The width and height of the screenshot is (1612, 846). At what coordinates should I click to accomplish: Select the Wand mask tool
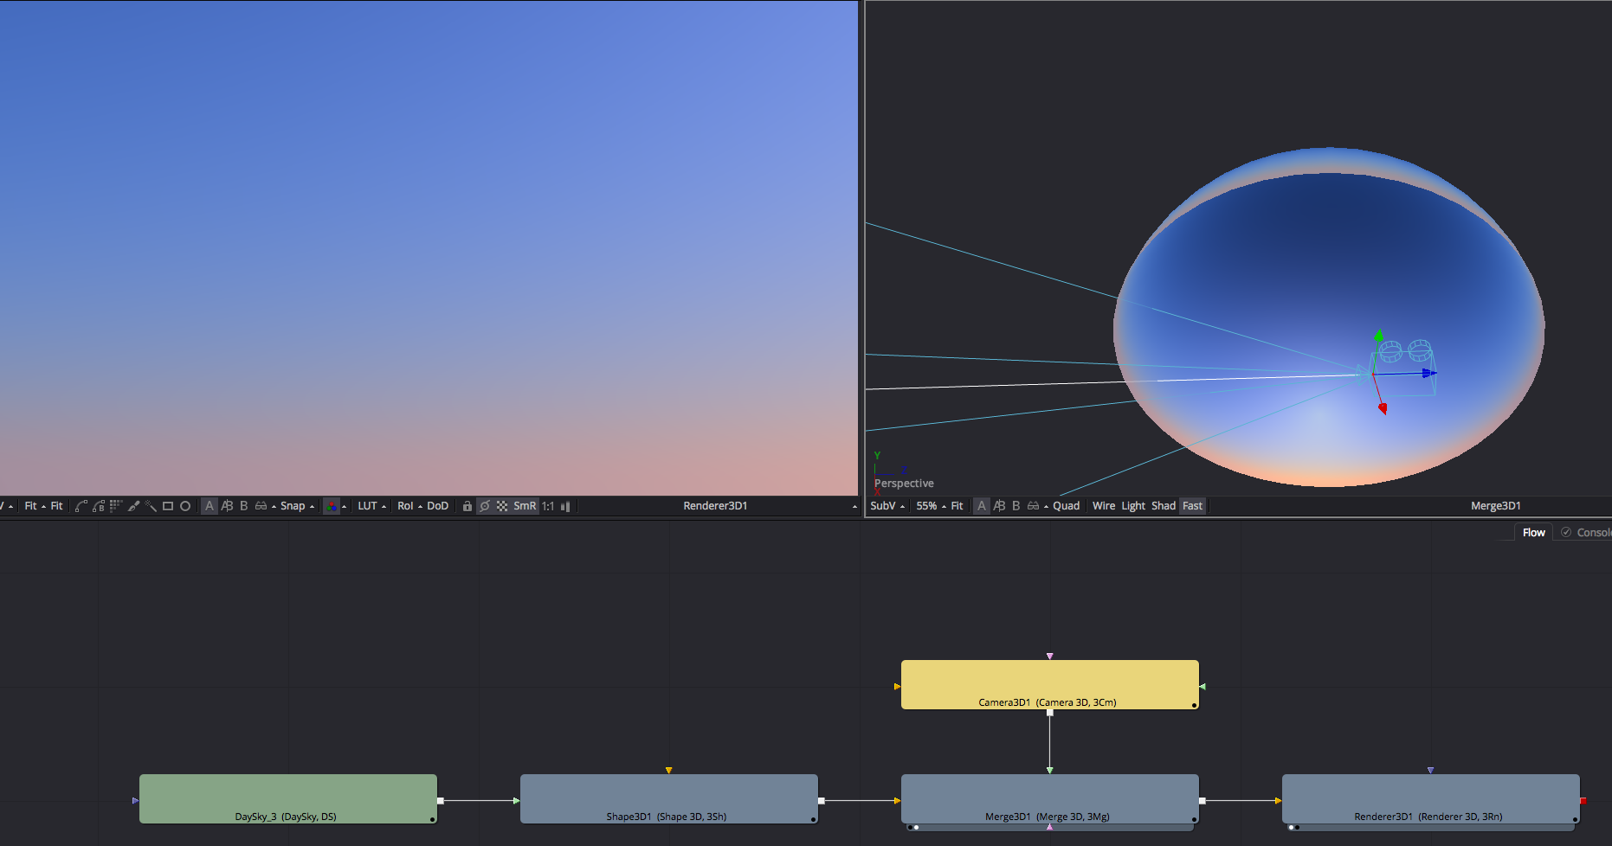151,506
